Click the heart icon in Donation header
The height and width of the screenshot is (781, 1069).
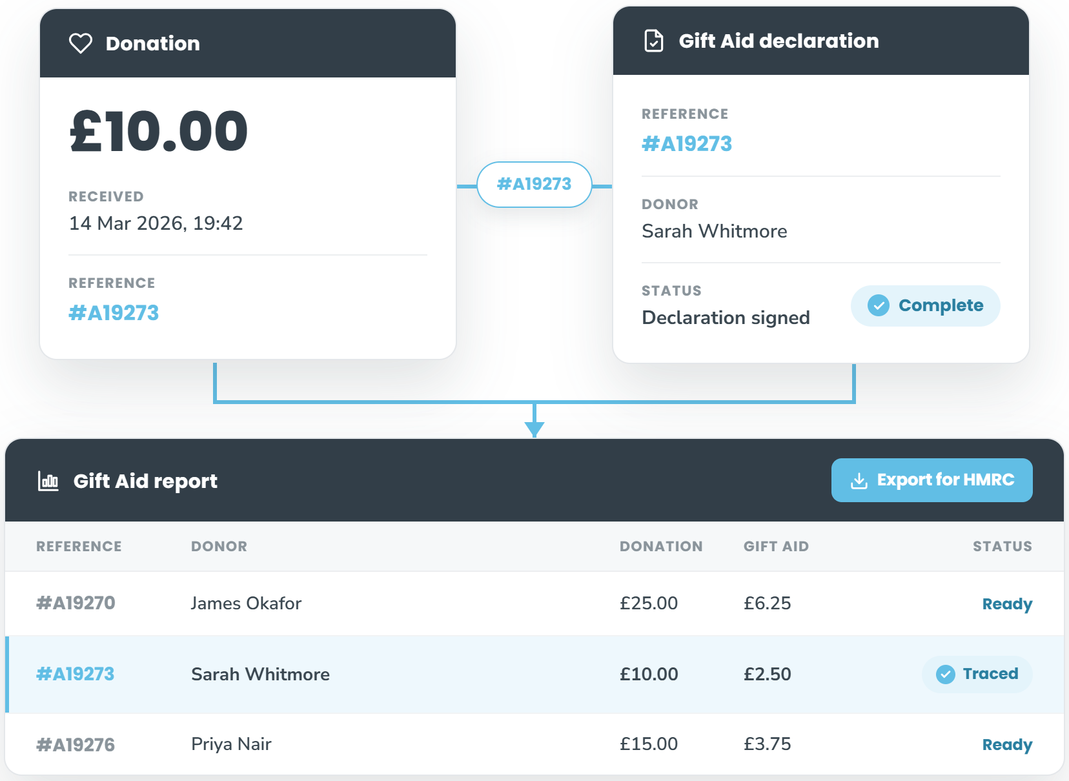[x=81, y=43]
